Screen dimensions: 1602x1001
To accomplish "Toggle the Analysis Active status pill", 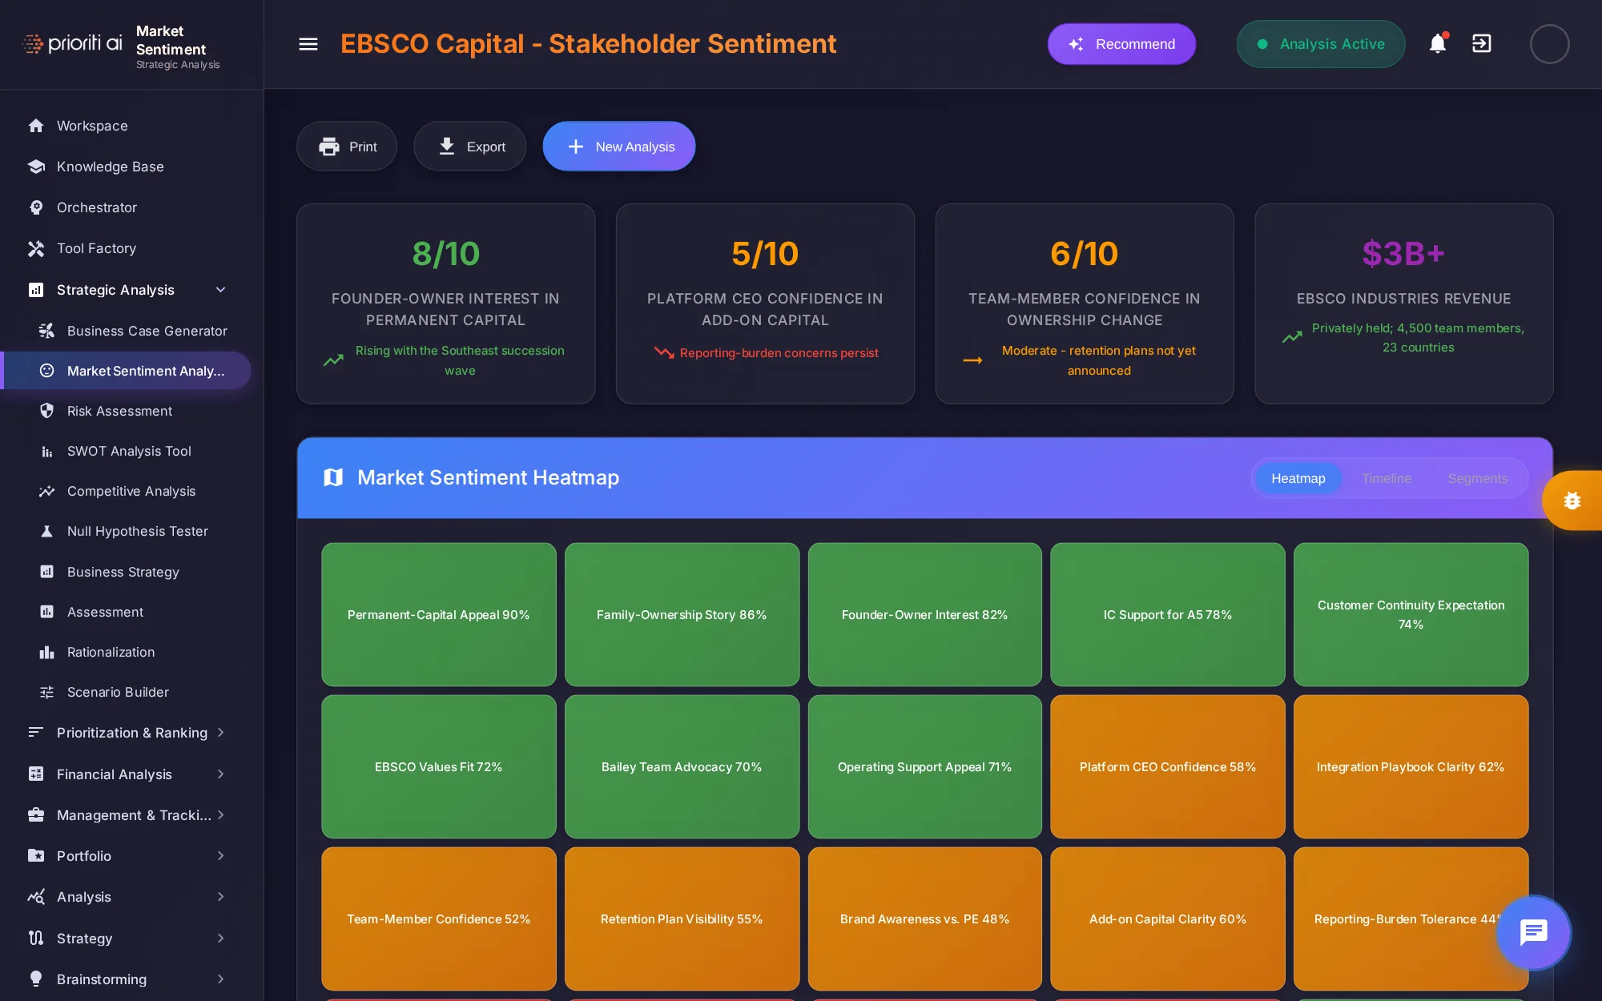I will pyautogui.click(x=1321, y=44).
